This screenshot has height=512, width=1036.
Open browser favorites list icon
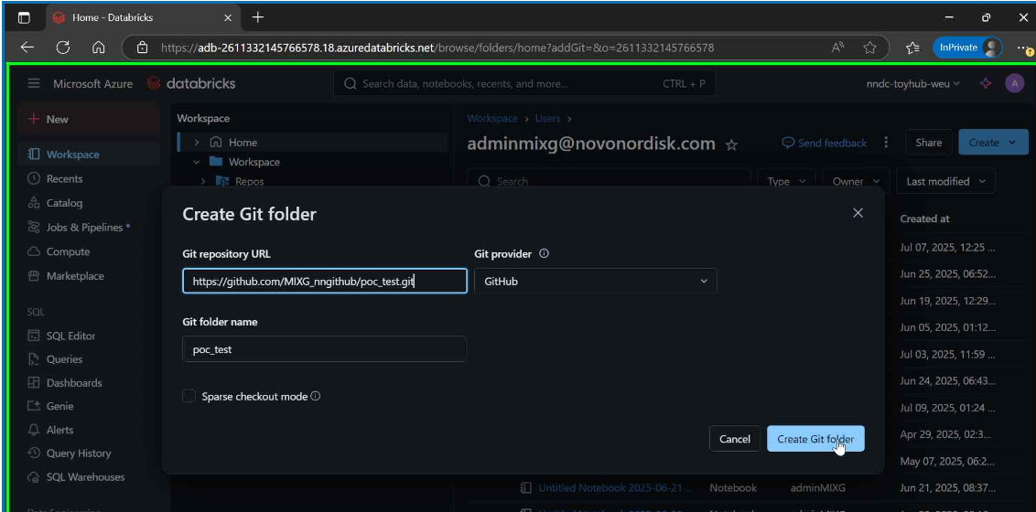[x=912, y=48]
